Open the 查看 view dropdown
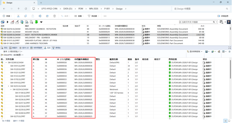The width and height of the screenshot is (232, 123). point(79,16)
